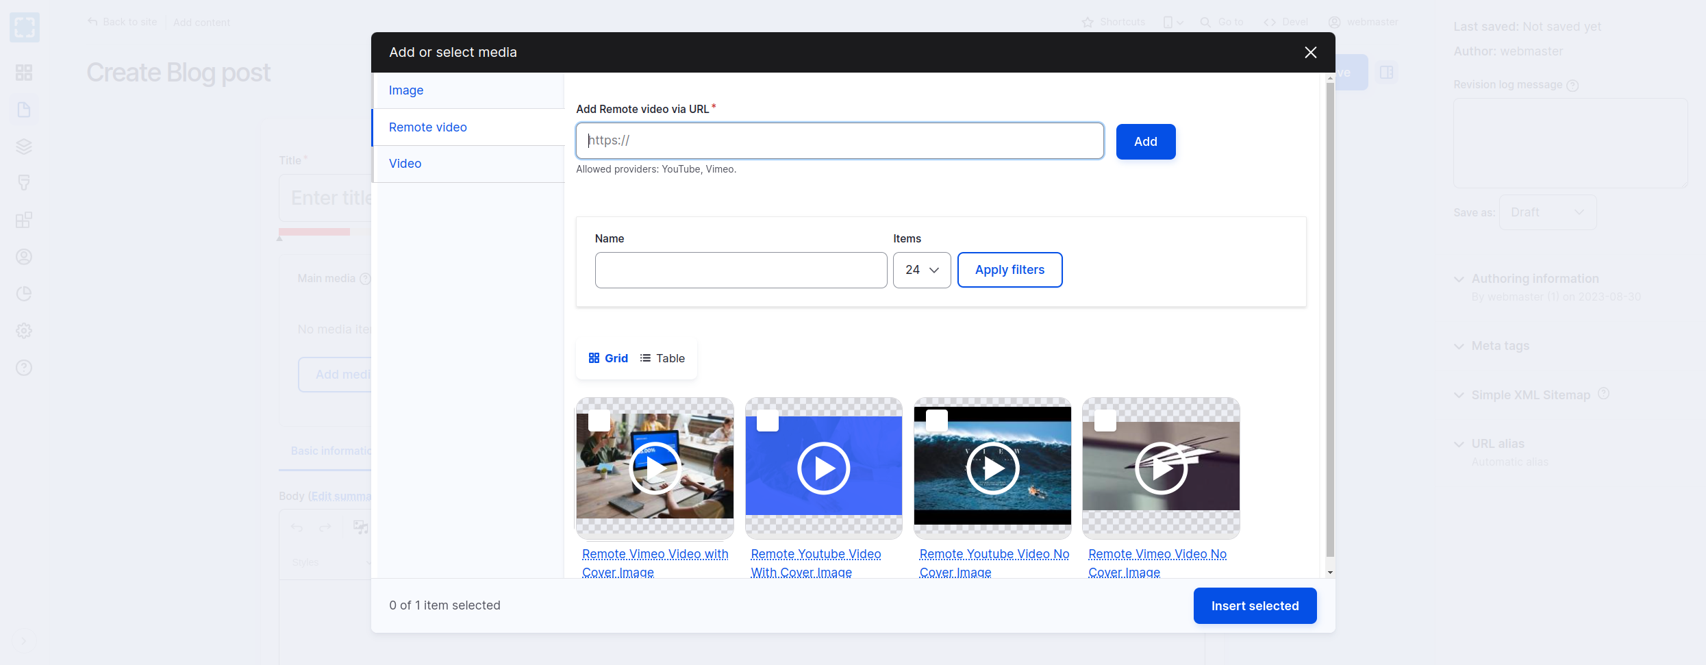Click play icon on blue Youtube video thumbnail
Viewport: 1706px width, 665px height.
(823, 468)
